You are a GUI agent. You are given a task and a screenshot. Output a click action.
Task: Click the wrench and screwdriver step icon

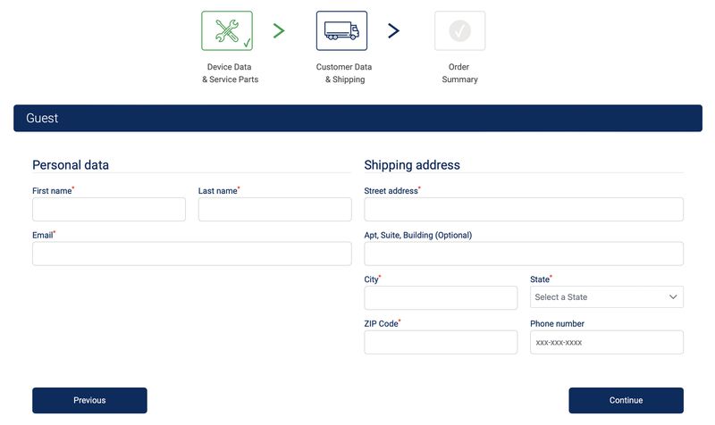tap(227, 31)
